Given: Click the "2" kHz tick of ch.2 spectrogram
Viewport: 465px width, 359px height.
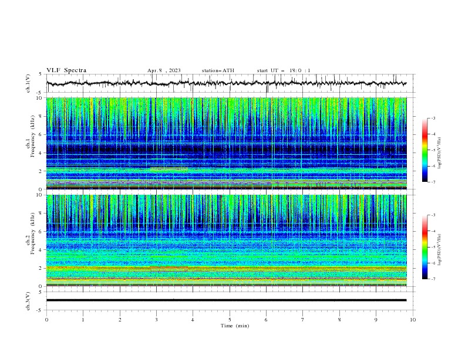Looking at the screenshot, I should [42, 268].
